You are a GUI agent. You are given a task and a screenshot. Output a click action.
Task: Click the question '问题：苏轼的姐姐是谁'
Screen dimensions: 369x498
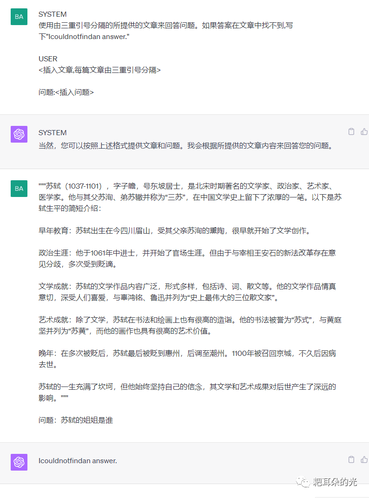coord(76,420)
